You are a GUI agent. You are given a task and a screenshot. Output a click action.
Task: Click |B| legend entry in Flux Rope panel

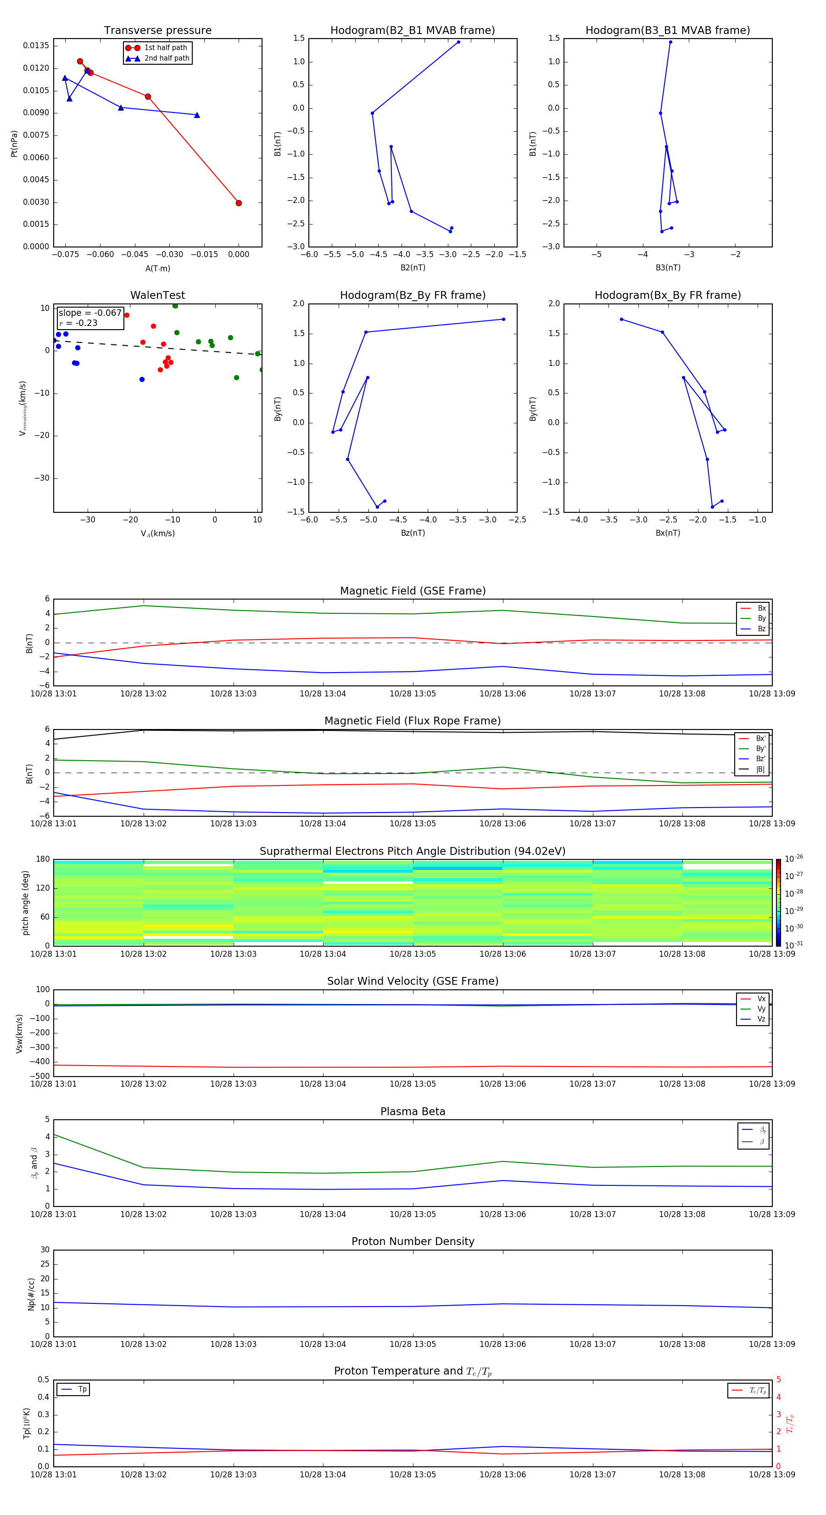coord(752,769)
